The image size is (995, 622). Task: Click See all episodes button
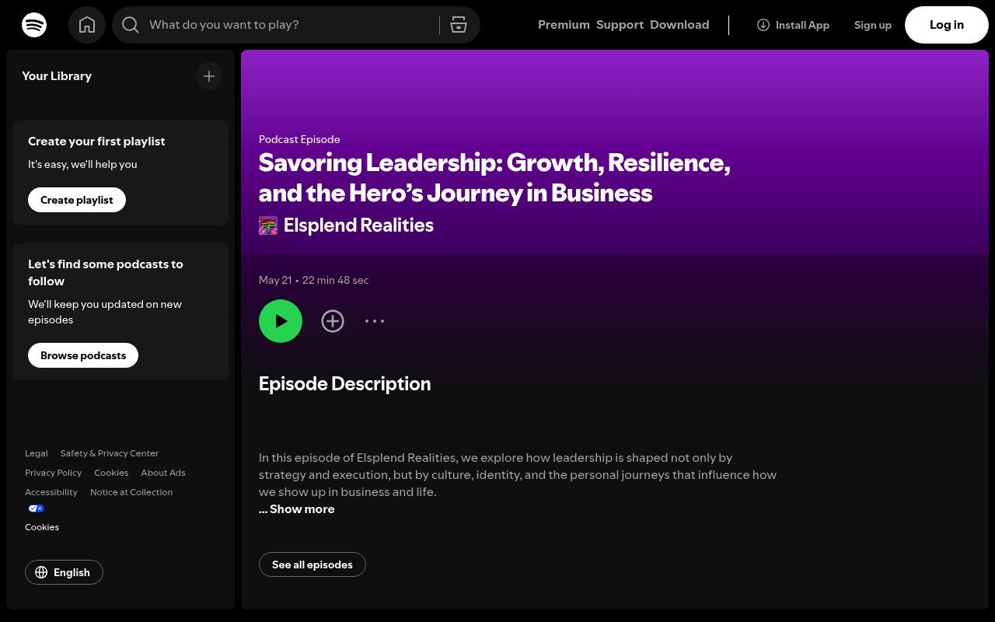312,564
